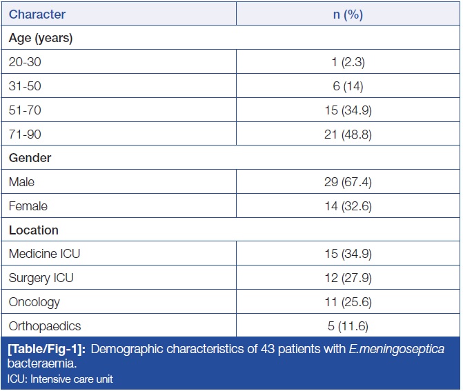Click the "Surgery ICU" row label
Image resolution: width=463 pixels, height=391 pixels.
[41, 278]
